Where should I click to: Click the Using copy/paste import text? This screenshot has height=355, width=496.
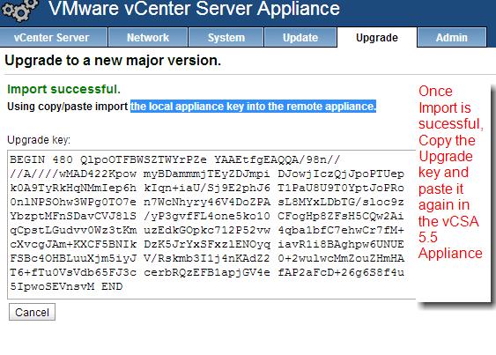pyautogui.click(x=67, y=107)
